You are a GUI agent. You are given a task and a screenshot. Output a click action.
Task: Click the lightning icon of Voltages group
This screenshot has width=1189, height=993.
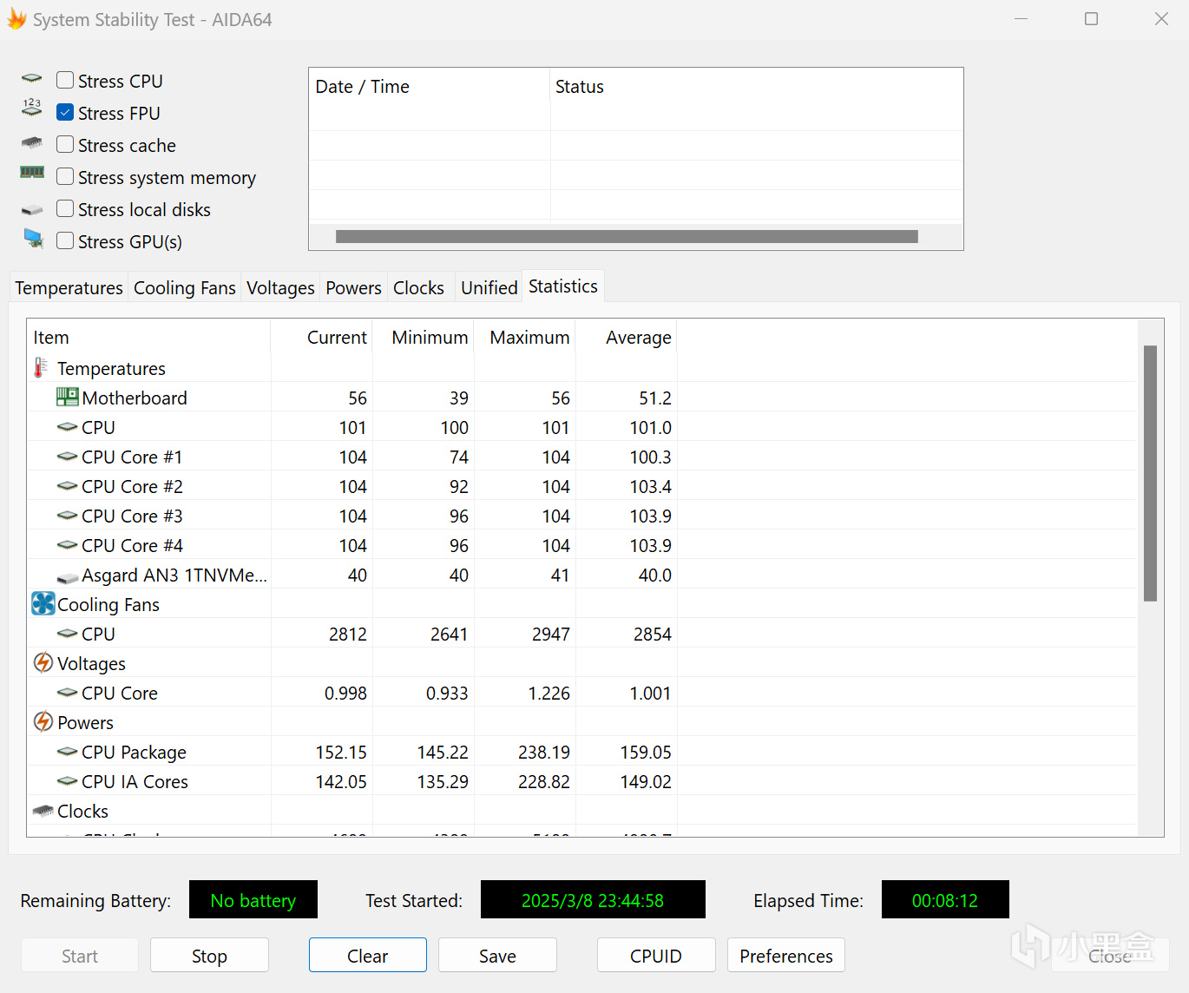coord(43,662)
